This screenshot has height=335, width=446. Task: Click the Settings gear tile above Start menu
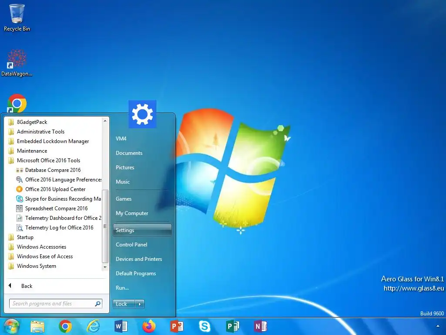coord(142,114)
